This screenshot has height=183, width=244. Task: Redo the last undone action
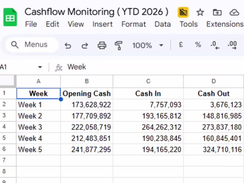84,45
